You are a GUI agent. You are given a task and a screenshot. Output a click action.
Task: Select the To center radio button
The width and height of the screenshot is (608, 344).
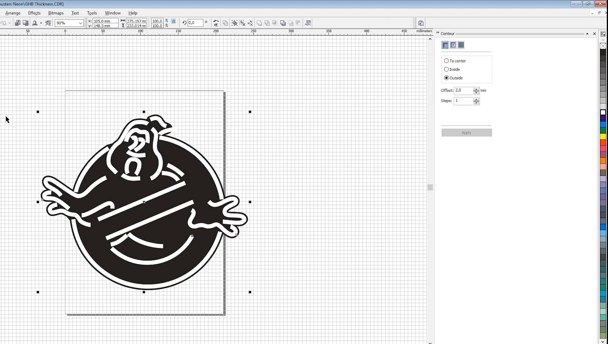click(446, 61)
